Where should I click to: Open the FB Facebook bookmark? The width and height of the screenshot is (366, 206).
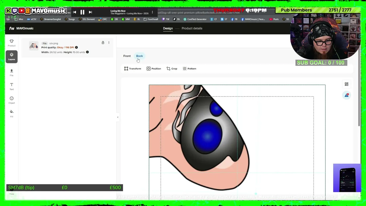click(x=234, y=19)
